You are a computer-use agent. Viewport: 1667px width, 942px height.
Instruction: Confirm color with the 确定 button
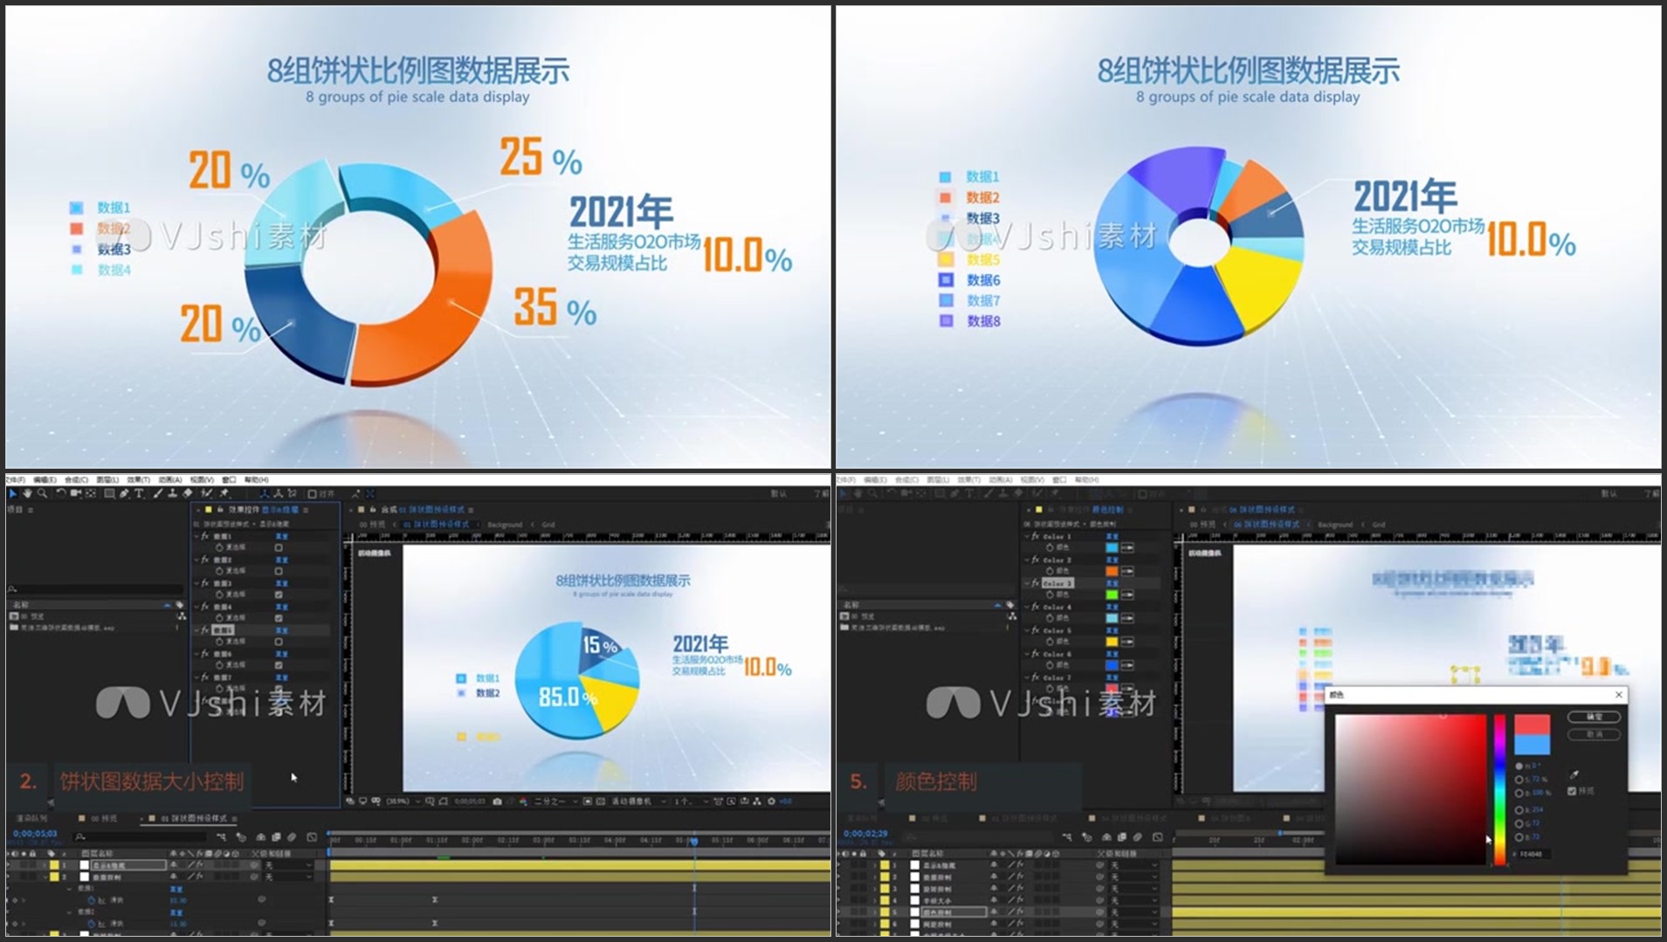(1594, 717)
